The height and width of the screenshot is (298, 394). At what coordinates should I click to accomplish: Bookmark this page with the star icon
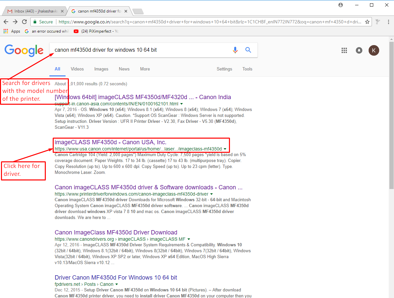(367, 22)
